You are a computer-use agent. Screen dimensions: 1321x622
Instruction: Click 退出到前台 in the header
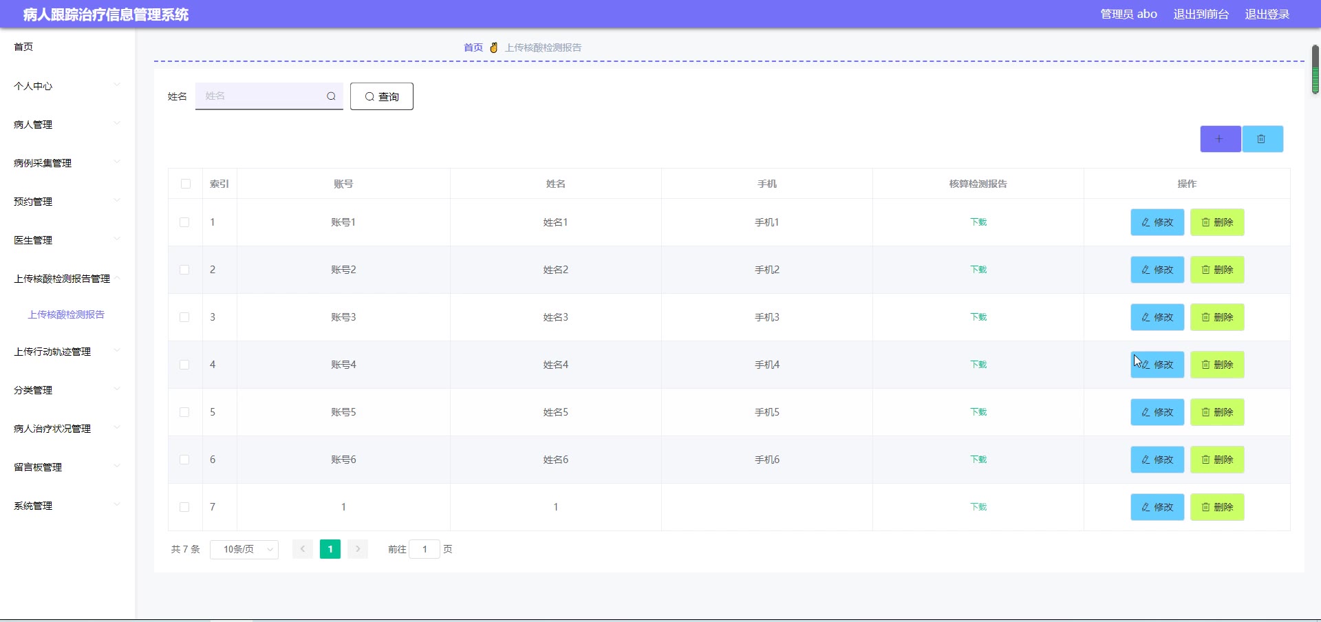coord(1201,14)
